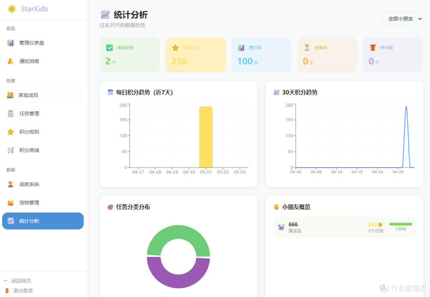Click the 统计分析 page heading text
Viewport: 430px width, 297px height.
tap(131, 14)
